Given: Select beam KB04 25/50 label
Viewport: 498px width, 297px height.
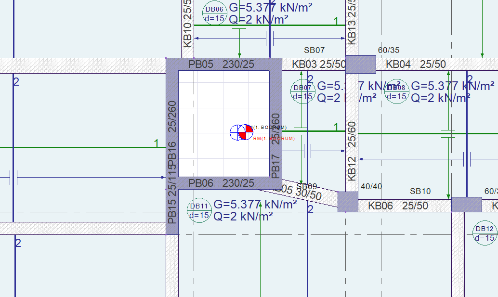Looking at the screenshot, I should 416,64.
